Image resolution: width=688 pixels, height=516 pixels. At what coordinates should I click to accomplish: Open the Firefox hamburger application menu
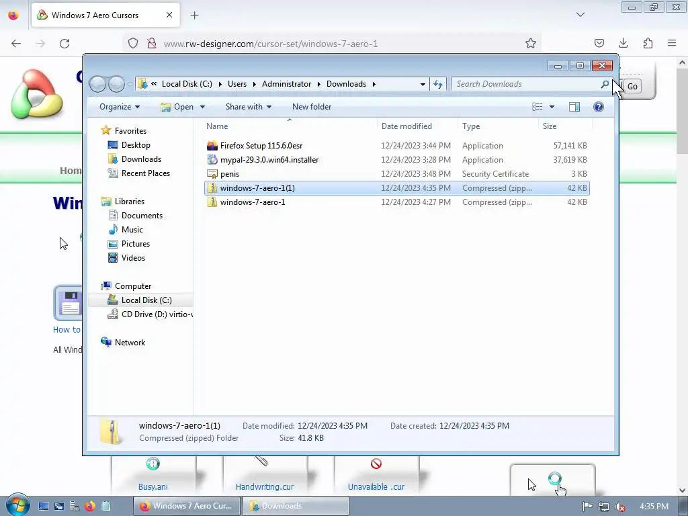(x=672, y=43)
